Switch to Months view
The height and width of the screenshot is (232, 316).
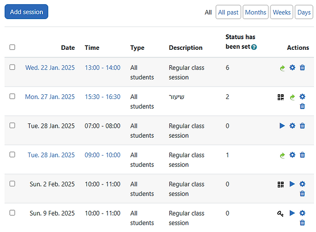point(256,12)
